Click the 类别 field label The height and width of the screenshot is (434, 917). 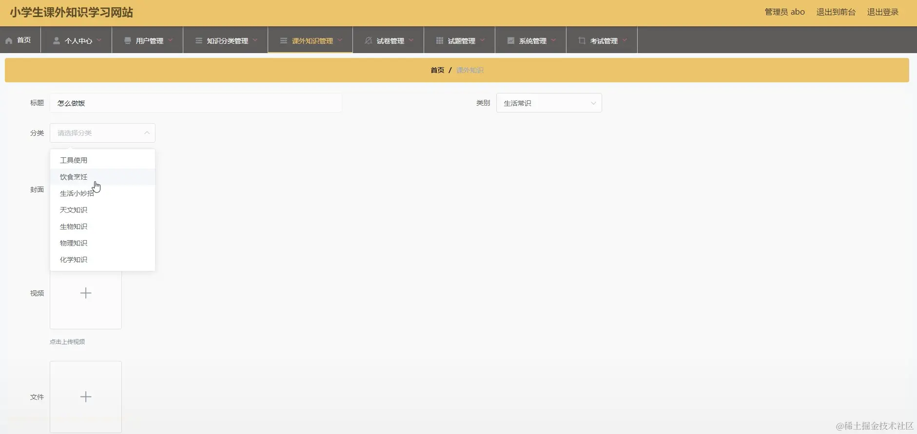click(x=483, y=103)
